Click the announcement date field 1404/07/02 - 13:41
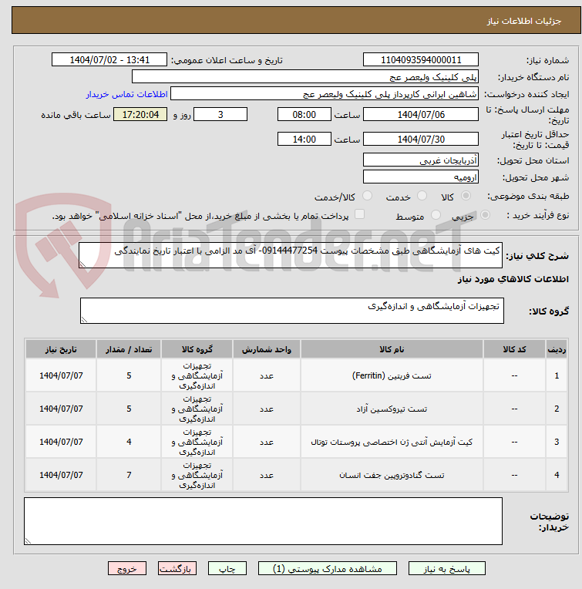582x589 pixels. point(109,59)
